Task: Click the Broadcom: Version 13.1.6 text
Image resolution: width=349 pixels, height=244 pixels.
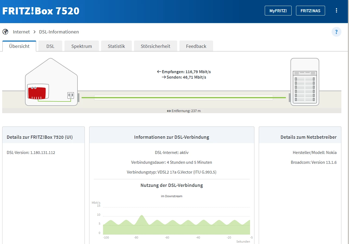Action: tap(314, 162)
